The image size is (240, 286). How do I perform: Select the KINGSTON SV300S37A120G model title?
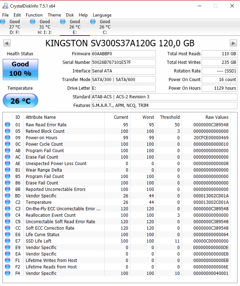click(x=120, y=43)
